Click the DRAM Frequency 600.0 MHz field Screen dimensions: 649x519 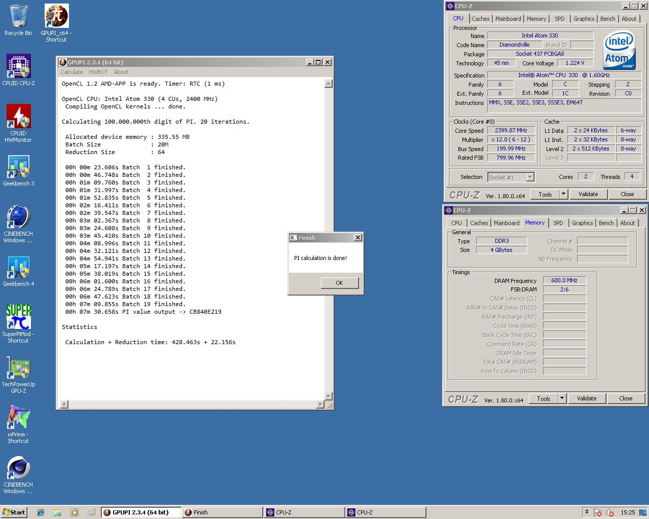[x=564, y=280]
